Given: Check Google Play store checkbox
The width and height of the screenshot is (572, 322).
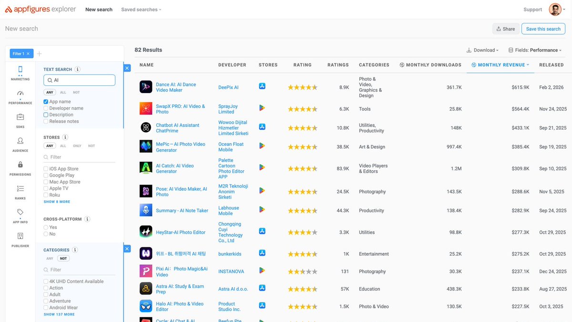Looking at the screenshot, I should click(46, 176).
